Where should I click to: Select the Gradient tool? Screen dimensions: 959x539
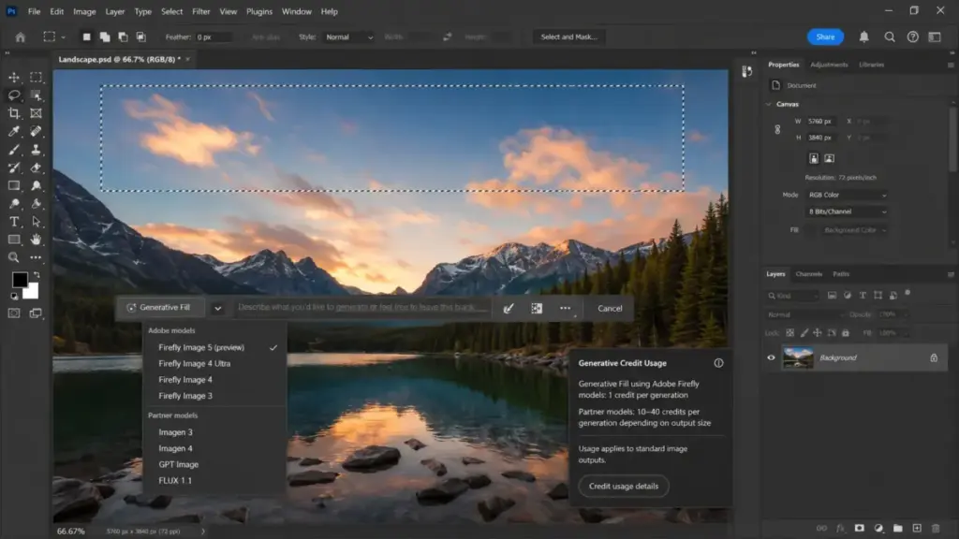13,186
